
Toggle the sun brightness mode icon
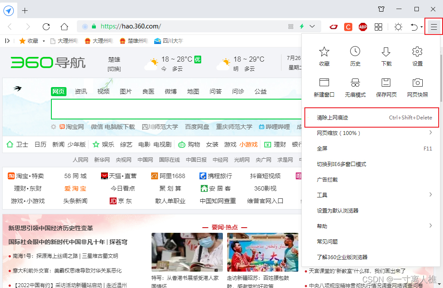pos(398,27)
